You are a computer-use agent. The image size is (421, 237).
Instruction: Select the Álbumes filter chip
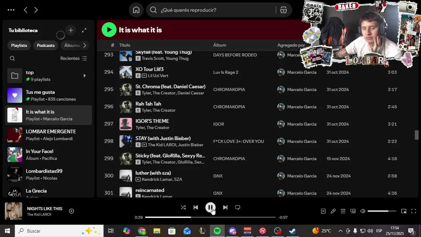click(72, 45)
